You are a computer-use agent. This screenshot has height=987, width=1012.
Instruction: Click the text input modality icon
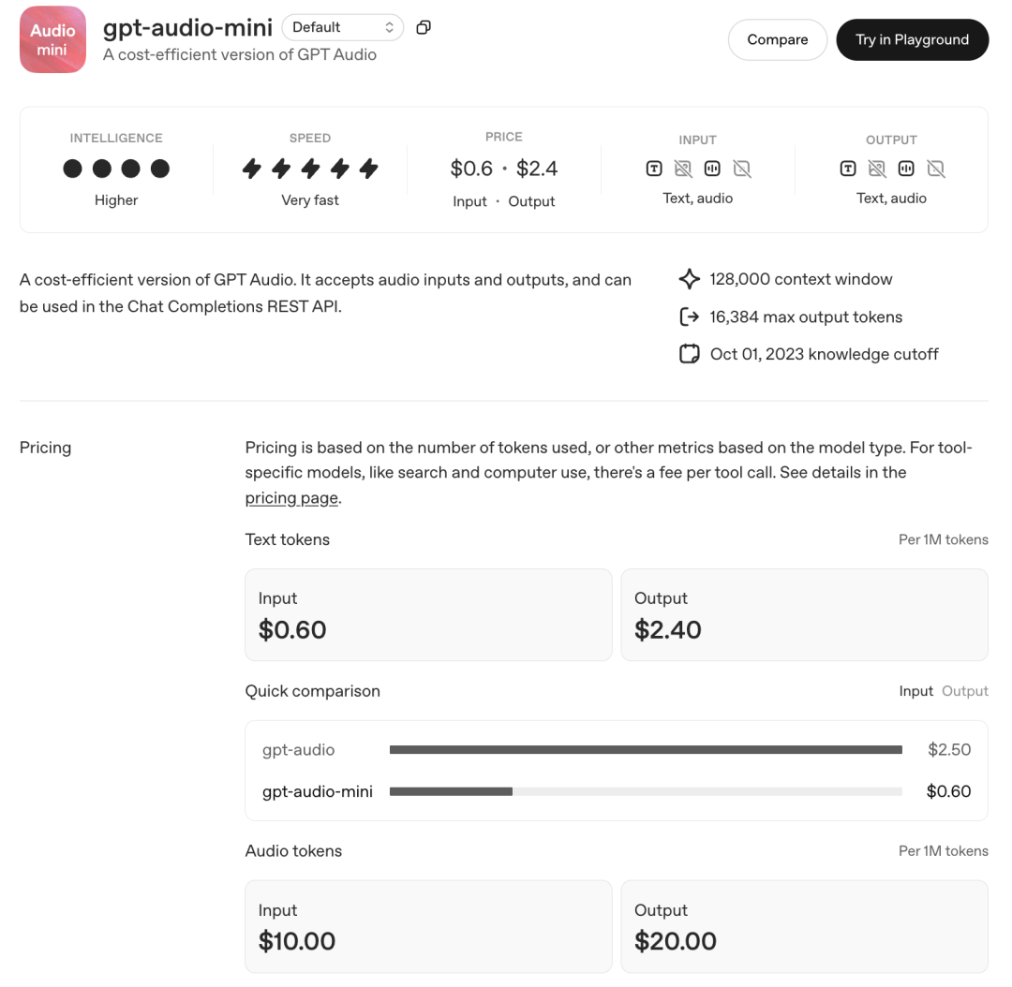654,169
